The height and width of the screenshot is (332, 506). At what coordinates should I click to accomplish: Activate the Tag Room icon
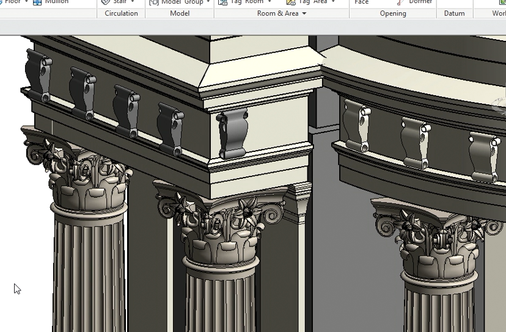click(221, 2)
